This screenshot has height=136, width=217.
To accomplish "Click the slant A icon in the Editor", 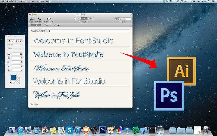I will 9,70.
